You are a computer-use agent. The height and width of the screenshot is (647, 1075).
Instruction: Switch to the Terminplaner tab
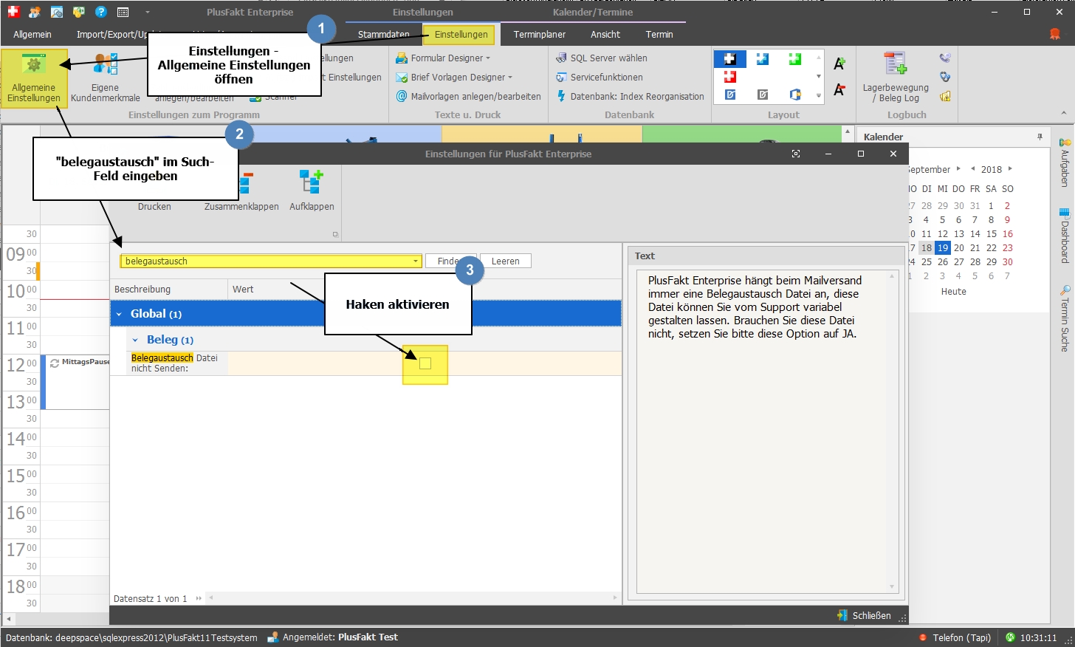pos(540,35)
